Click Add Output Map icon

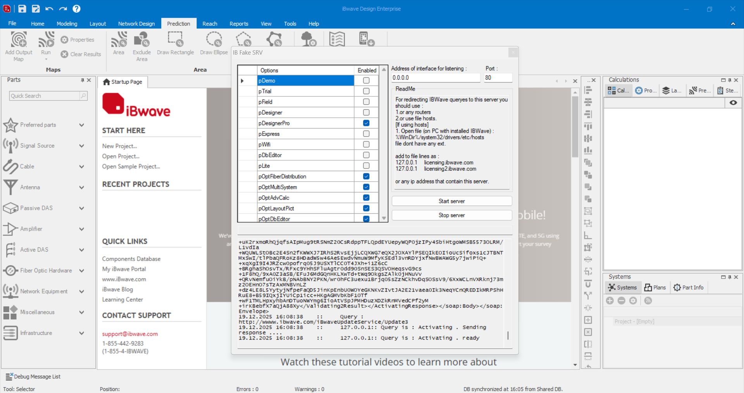19,39
